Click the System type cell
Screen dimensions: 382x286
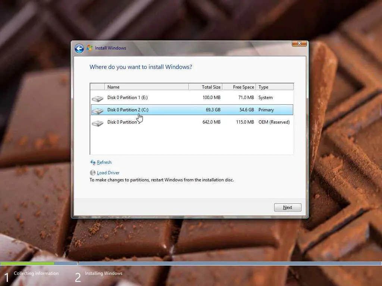coord(266,98)
